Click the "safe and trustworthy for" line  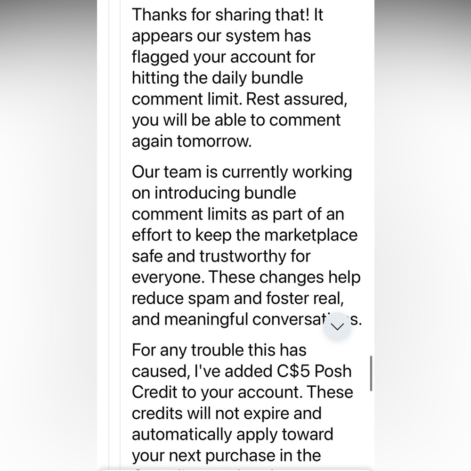click(x=221, y=256)
